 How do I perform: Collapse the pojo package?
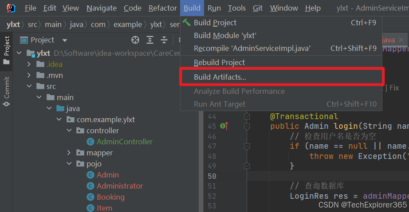point(69,164)
